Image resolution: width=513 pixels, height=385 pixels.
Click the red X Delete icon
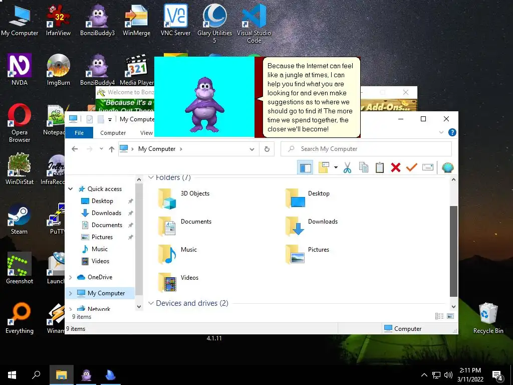pyautogui.click(x=396, y=167)
